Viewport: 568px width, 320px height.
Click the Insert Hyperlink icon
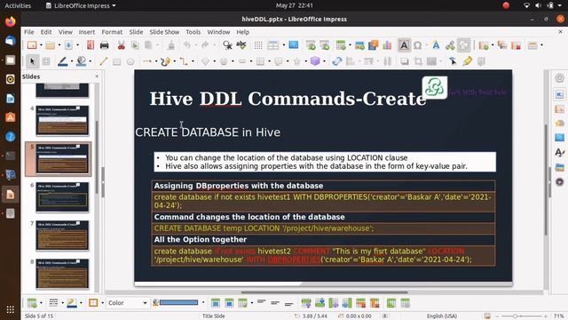(x=450, y=45)
